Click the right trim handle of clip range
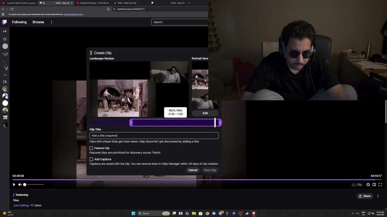Viewport: 387px width, 217px height. tap(220, 123)
